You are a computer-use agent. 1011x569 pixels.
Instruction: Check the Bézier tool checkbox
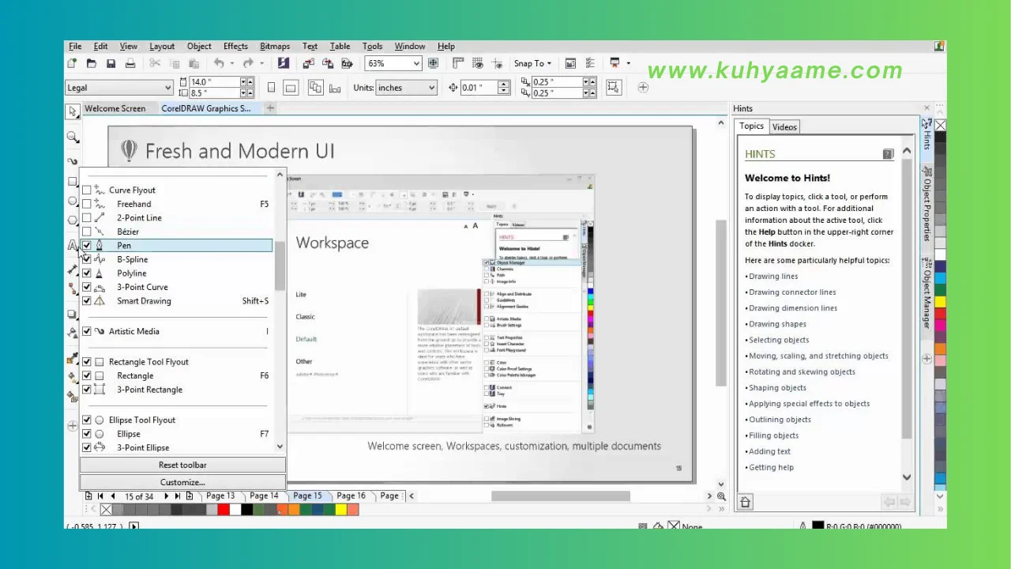tap(87, 232)
